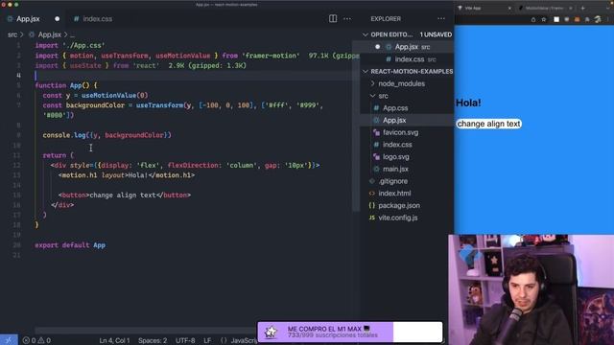Viewport: 614px width, 345px height.
Task: Change indentation via Spaces: 2
Action: click(x=153, y=340)
